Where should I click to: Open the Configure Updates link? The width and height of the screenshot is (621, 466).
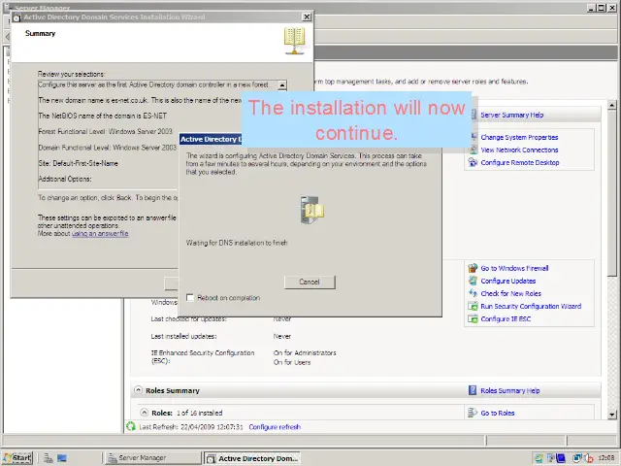click(x=508, y=281)
